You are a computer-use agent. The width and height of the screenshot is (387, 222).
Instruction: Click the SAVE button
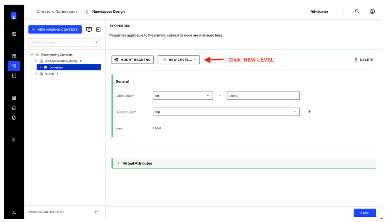click(365, 213)
